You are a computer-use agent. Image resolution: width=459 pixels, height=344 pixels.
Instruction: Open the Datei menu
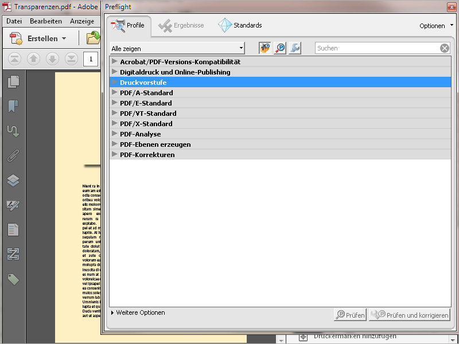click(x=13, y=21)
